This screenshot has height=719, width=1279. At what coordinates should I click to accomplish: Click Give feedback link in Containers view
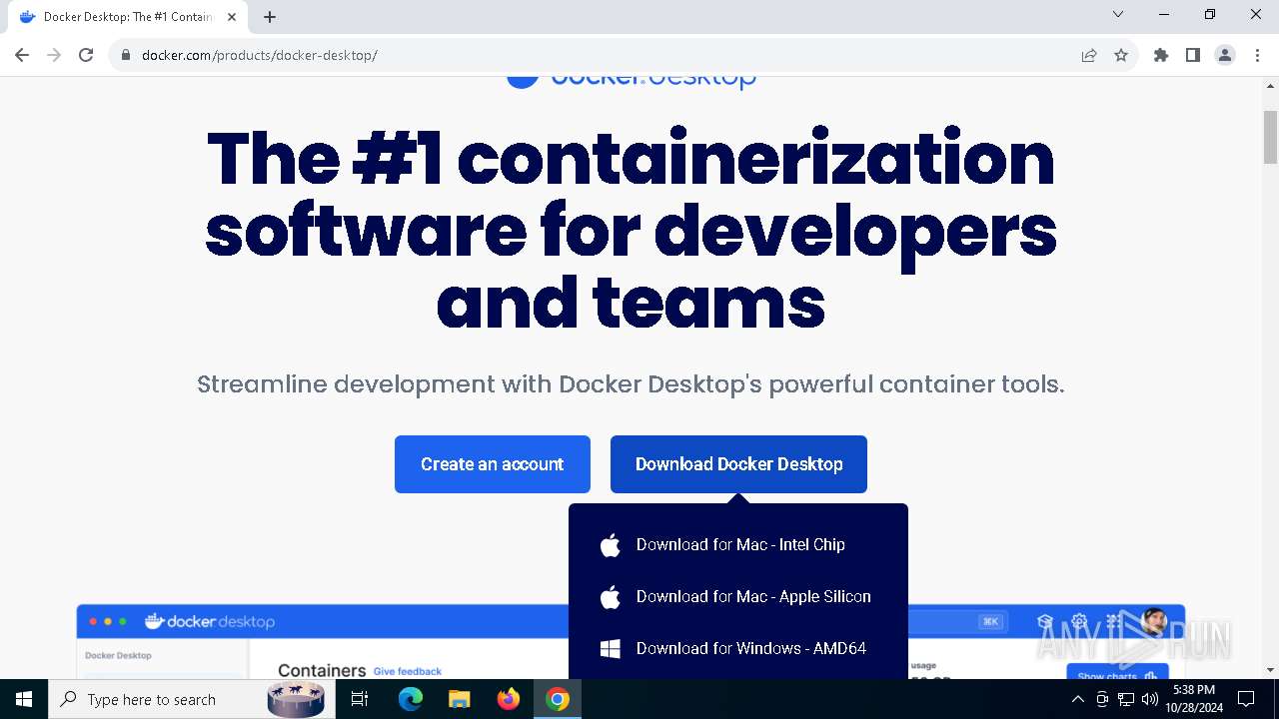407,671
